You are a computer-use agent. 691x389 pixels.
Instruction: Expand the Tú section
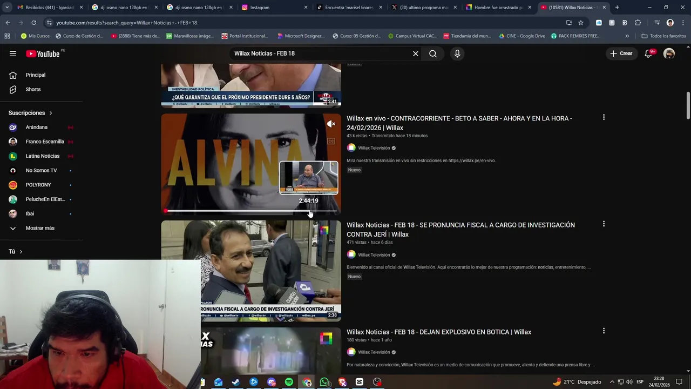(15, 252)
